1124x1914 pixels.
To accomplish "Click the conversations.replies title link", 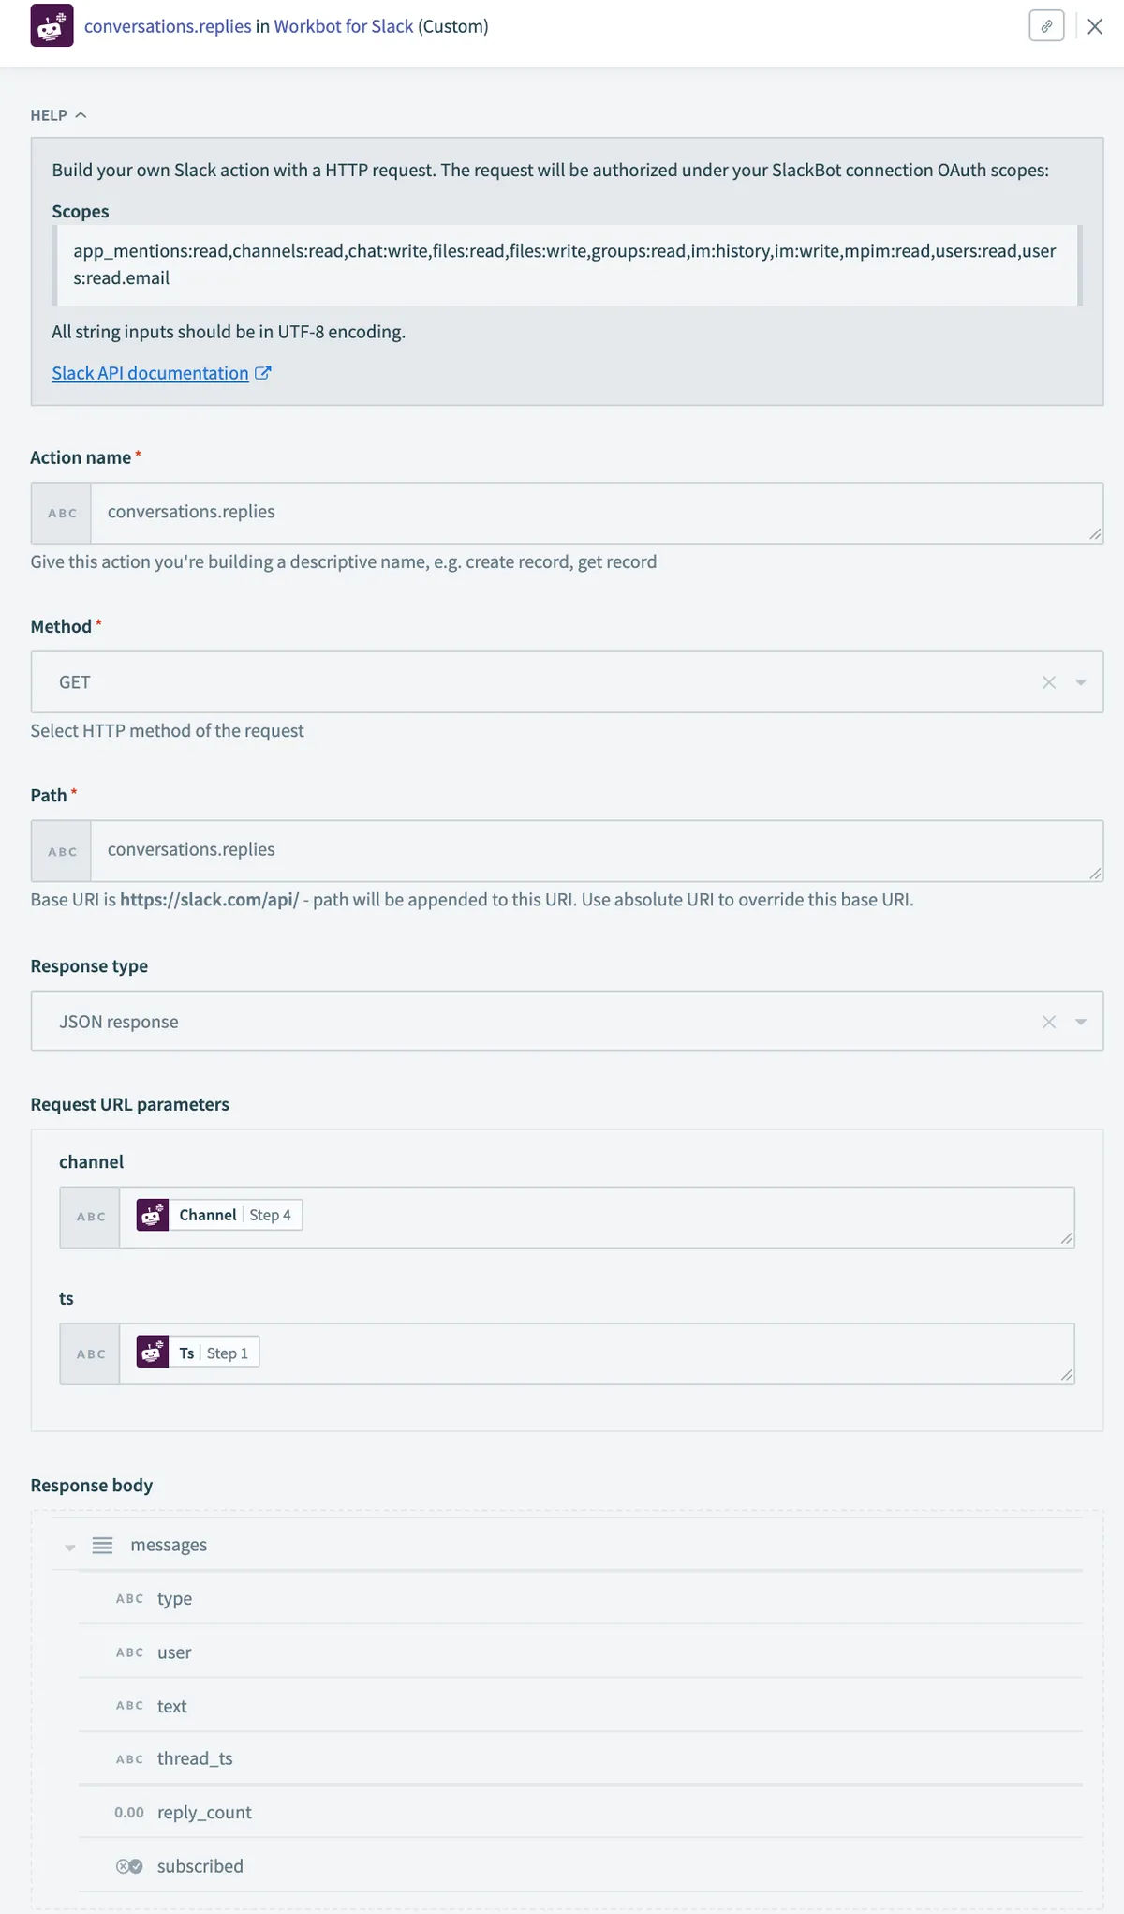I will (168, 26).
